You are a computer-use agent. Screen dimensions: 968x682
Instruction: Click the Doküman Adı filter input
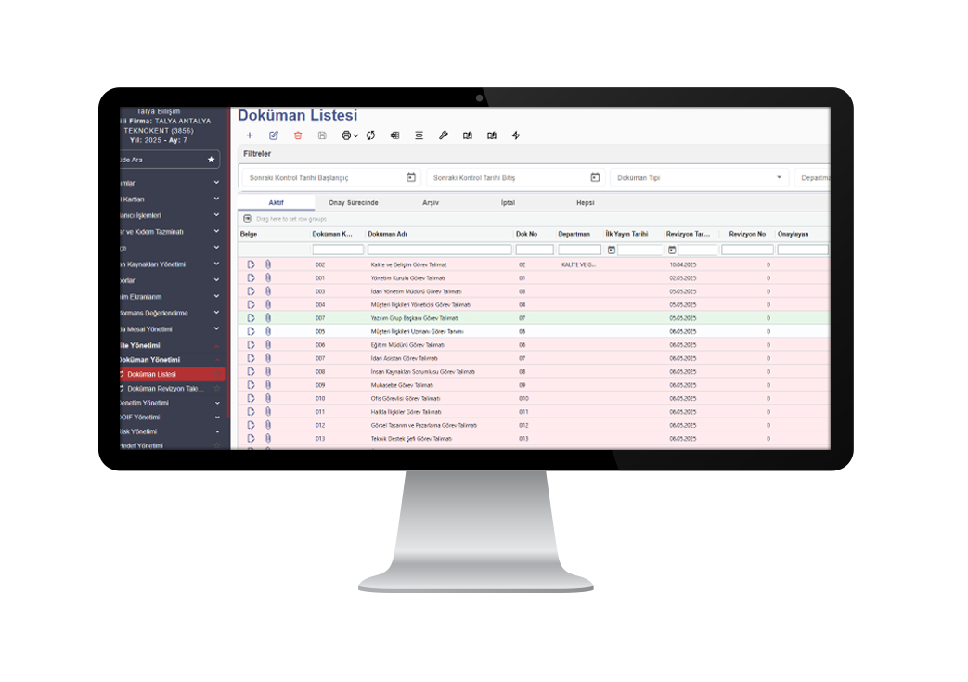click(440, 250)
